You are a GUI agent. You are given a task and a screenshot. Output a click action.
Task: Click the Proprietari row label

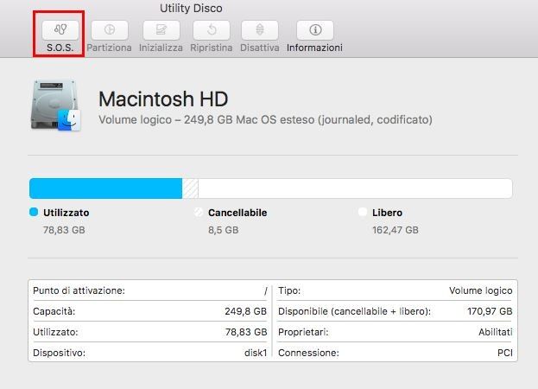tap(303, 332)
